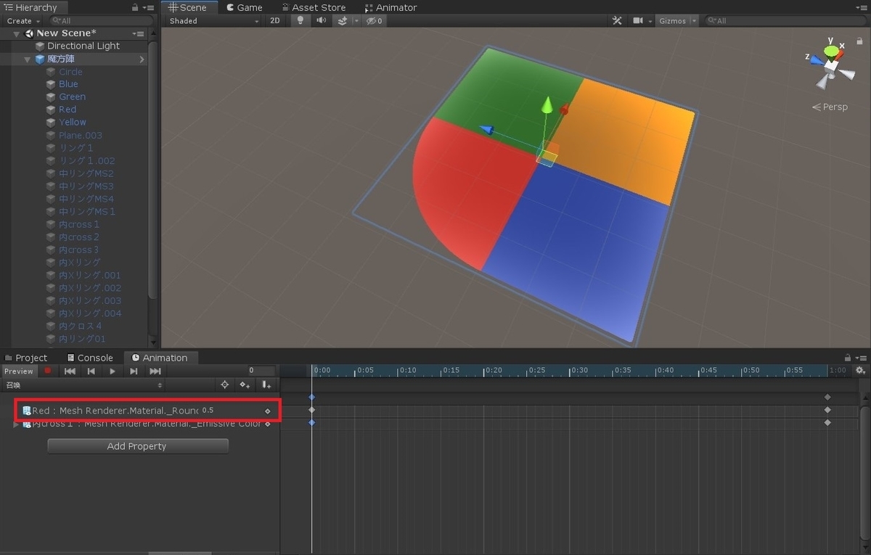
Task: Select 内クロス4 in Hierarchy
Action: click(x=80, y=326)
